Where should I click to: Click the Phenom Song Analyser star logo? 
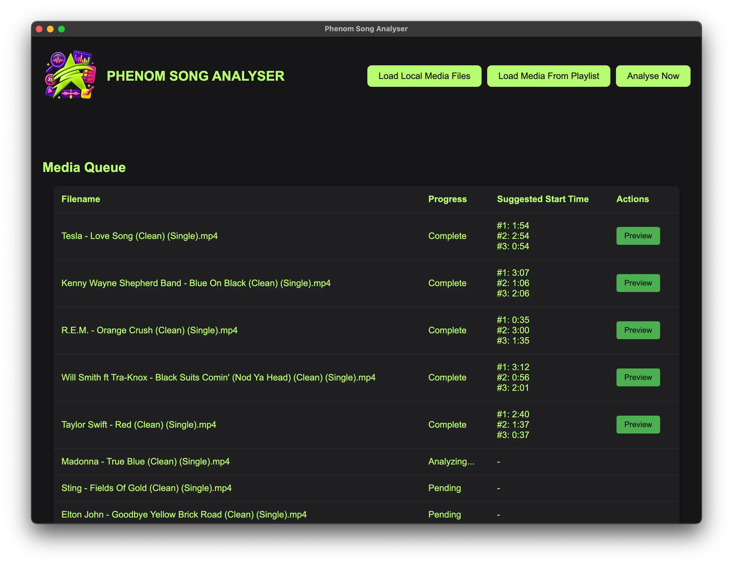click(70, 75)
